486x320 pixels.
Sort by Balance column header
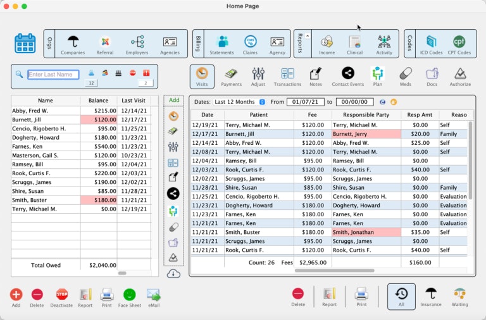(x=98, y=101)
